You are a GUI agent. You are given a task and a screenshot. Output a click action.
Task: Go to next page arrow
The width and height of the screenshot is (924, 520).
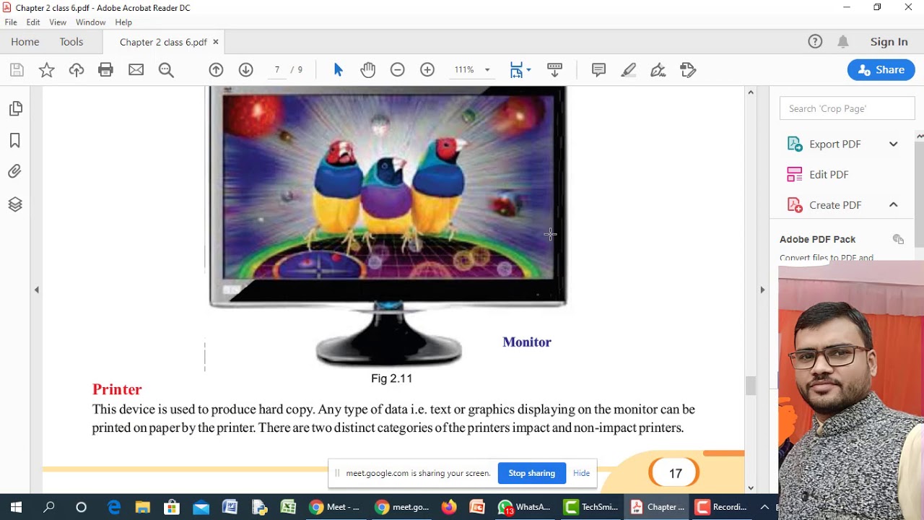click(x=245, y=70)
